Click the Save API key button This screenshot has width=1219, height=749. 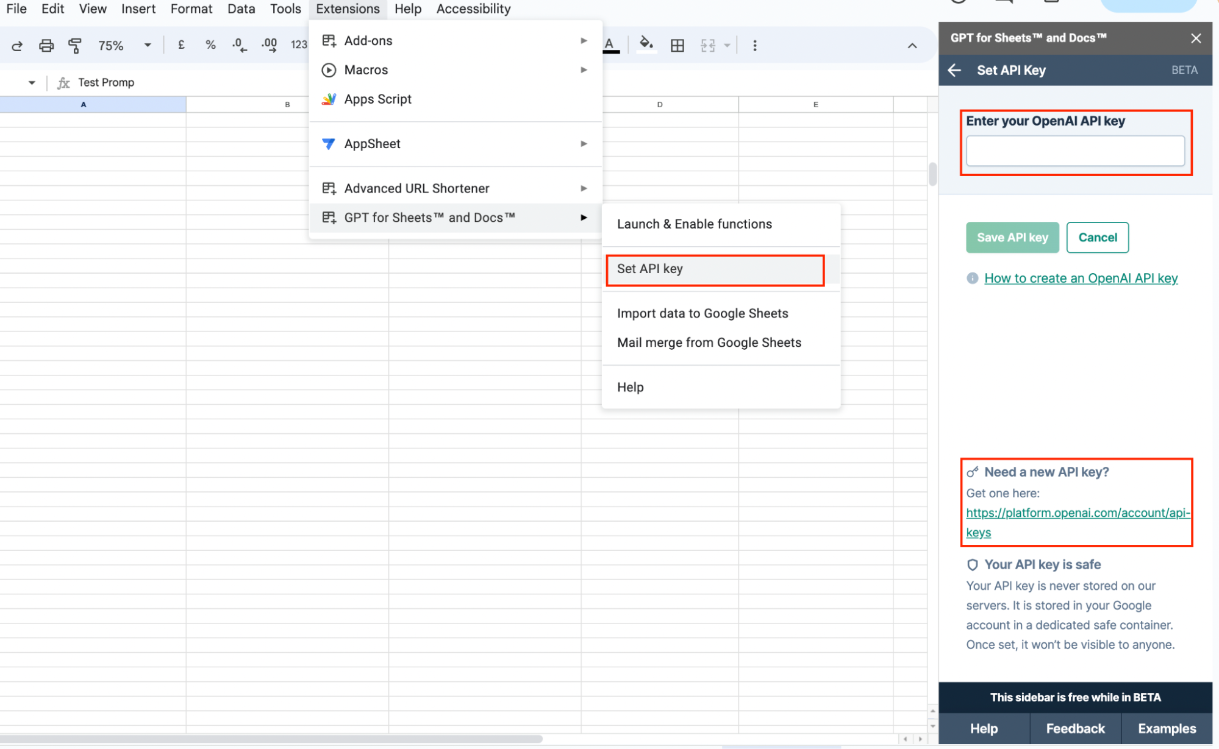click(x=1012, y=238)
